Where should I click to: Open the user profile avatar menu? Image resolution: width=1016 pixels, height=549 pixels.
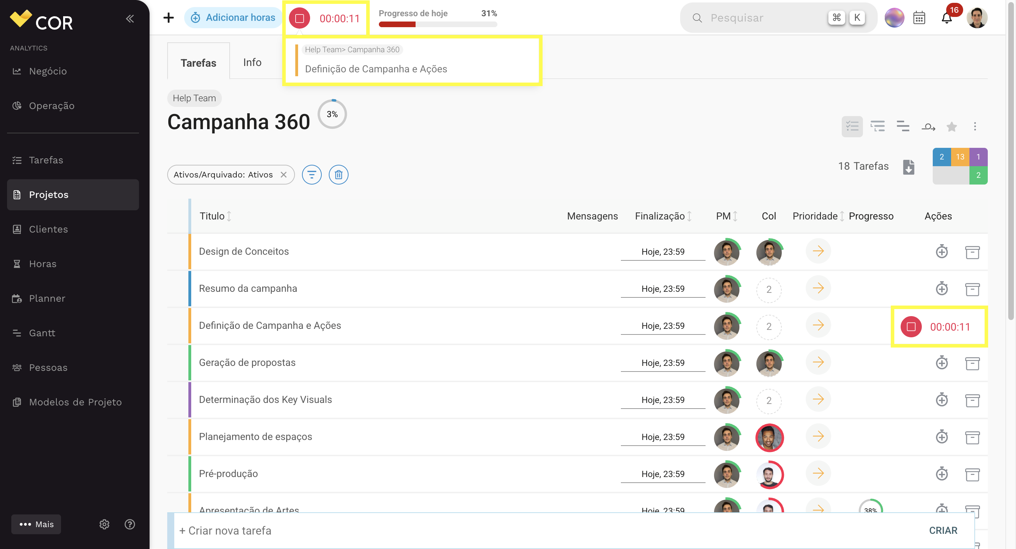pos(977,18)
